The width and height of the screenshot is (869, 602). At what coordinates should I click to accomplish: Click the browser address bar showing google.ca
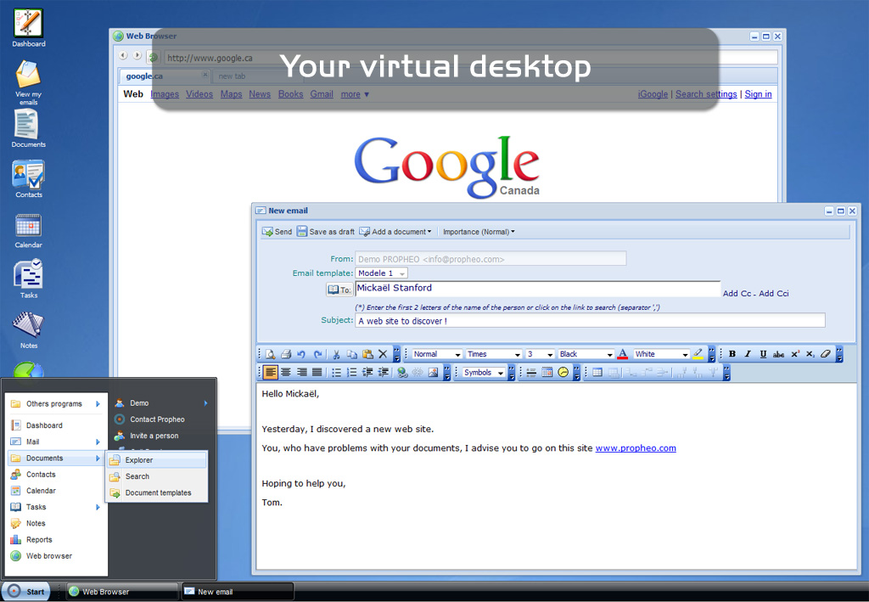pos(470,58)
